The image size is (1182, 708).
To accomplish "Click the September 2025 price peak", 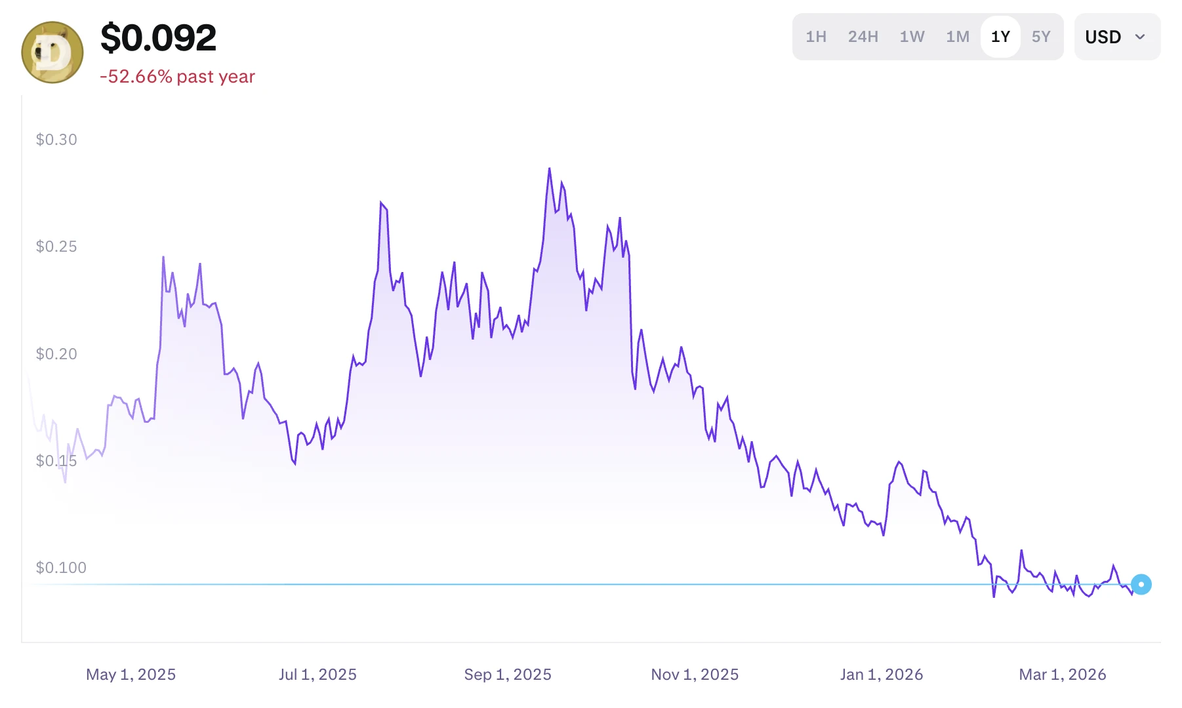I will tap(550, 169).
